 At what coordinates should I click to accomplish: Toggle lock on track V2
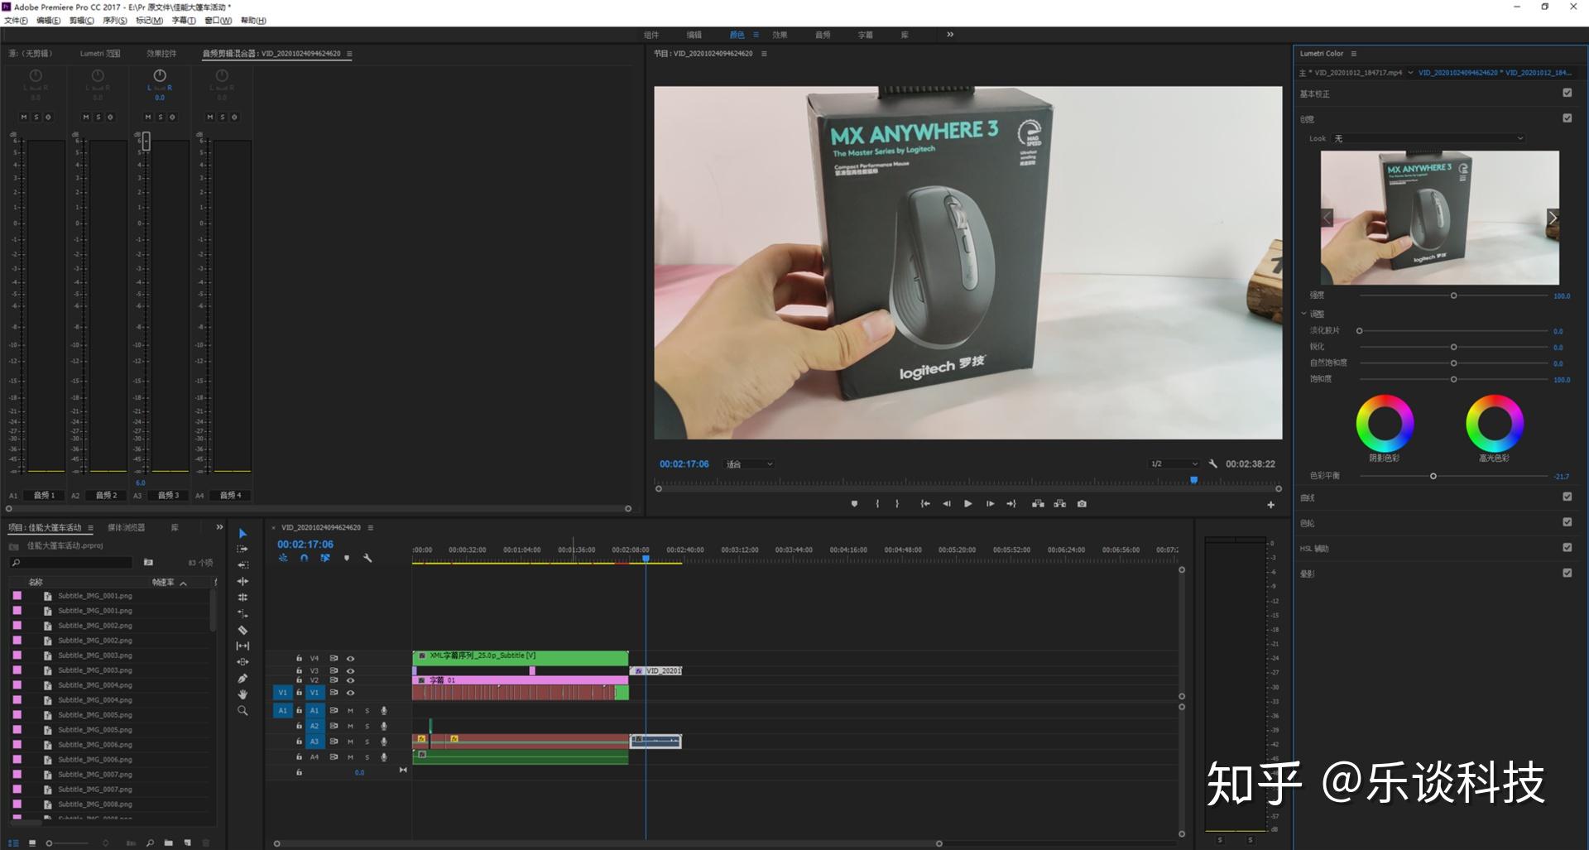point(300,680)
